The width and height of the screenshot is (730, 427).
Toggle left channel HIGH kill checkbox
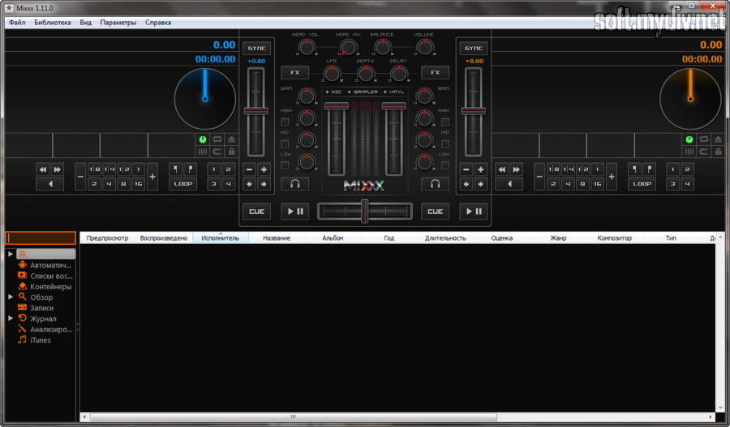pos(285,122)
